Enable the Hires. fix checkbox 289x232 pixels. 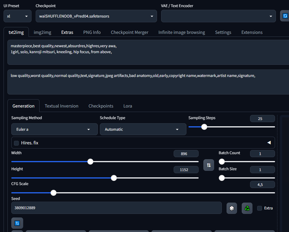coord(16,143)
